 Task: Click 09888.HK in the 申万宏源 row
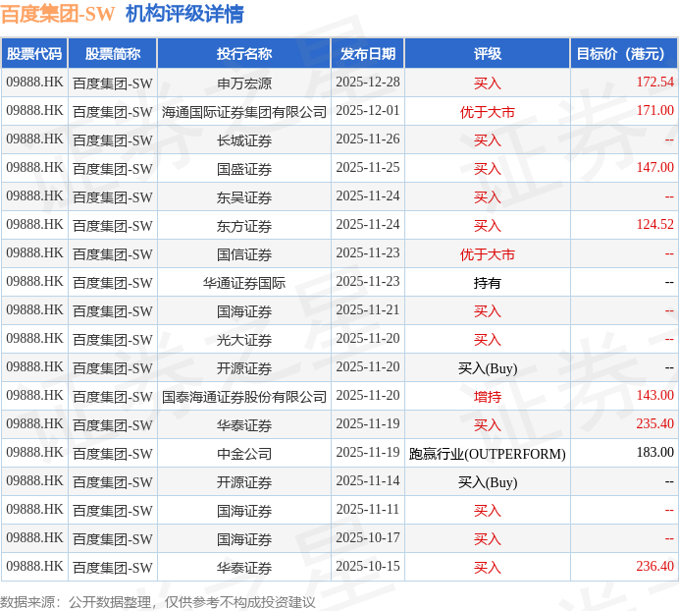pos(34,82)
